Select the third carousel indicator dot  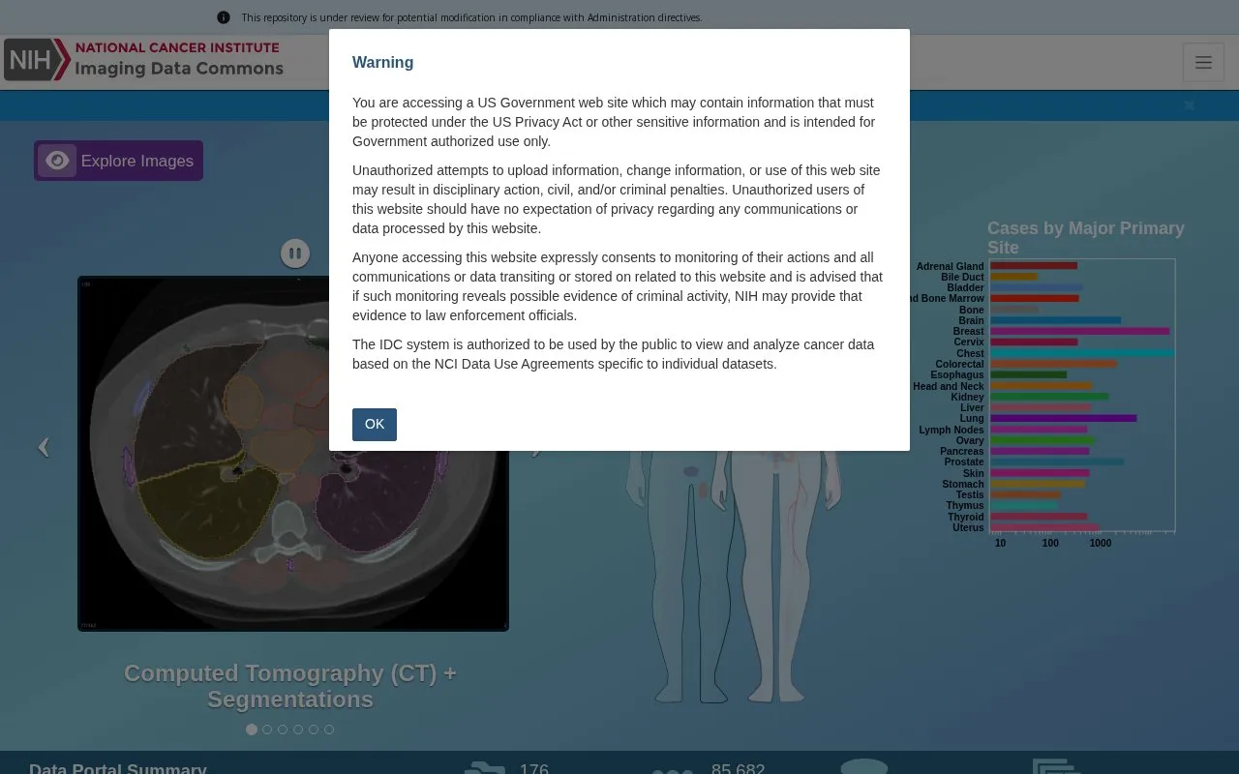pyautogui.click(x=283, y=729)
